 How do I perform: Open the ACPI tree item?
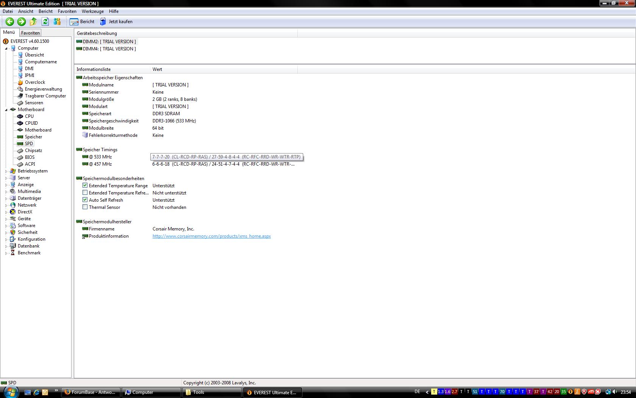coord(30,164)
